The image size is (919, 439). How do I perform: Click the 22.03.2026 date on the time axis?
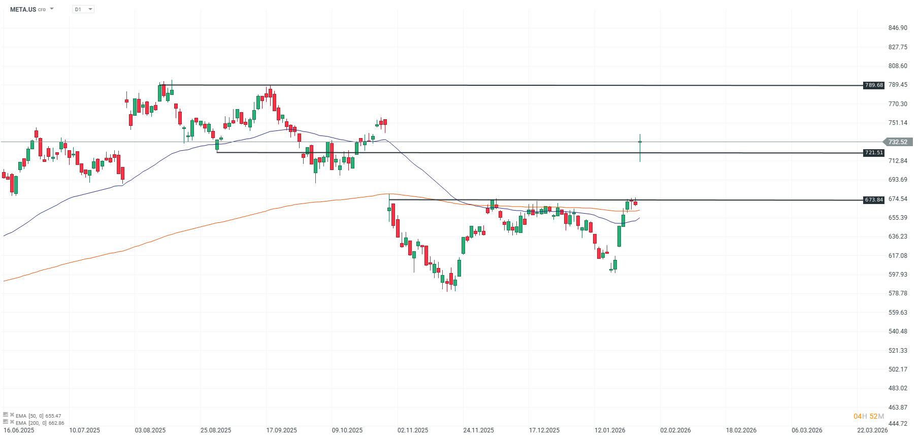pyautogui.click(x=872, y=430)
